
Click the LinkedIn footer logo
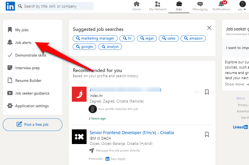(x=240, y=127)
